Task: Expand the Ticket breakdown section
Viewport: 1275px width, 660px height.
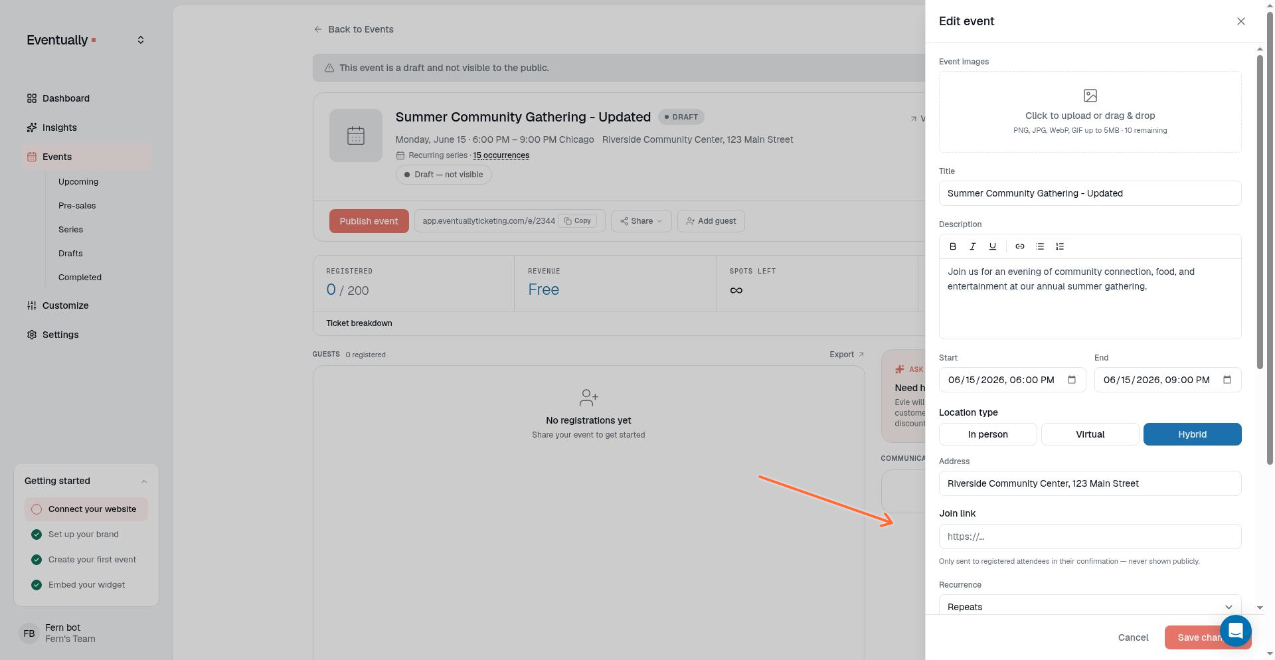Action: [359, 323]
